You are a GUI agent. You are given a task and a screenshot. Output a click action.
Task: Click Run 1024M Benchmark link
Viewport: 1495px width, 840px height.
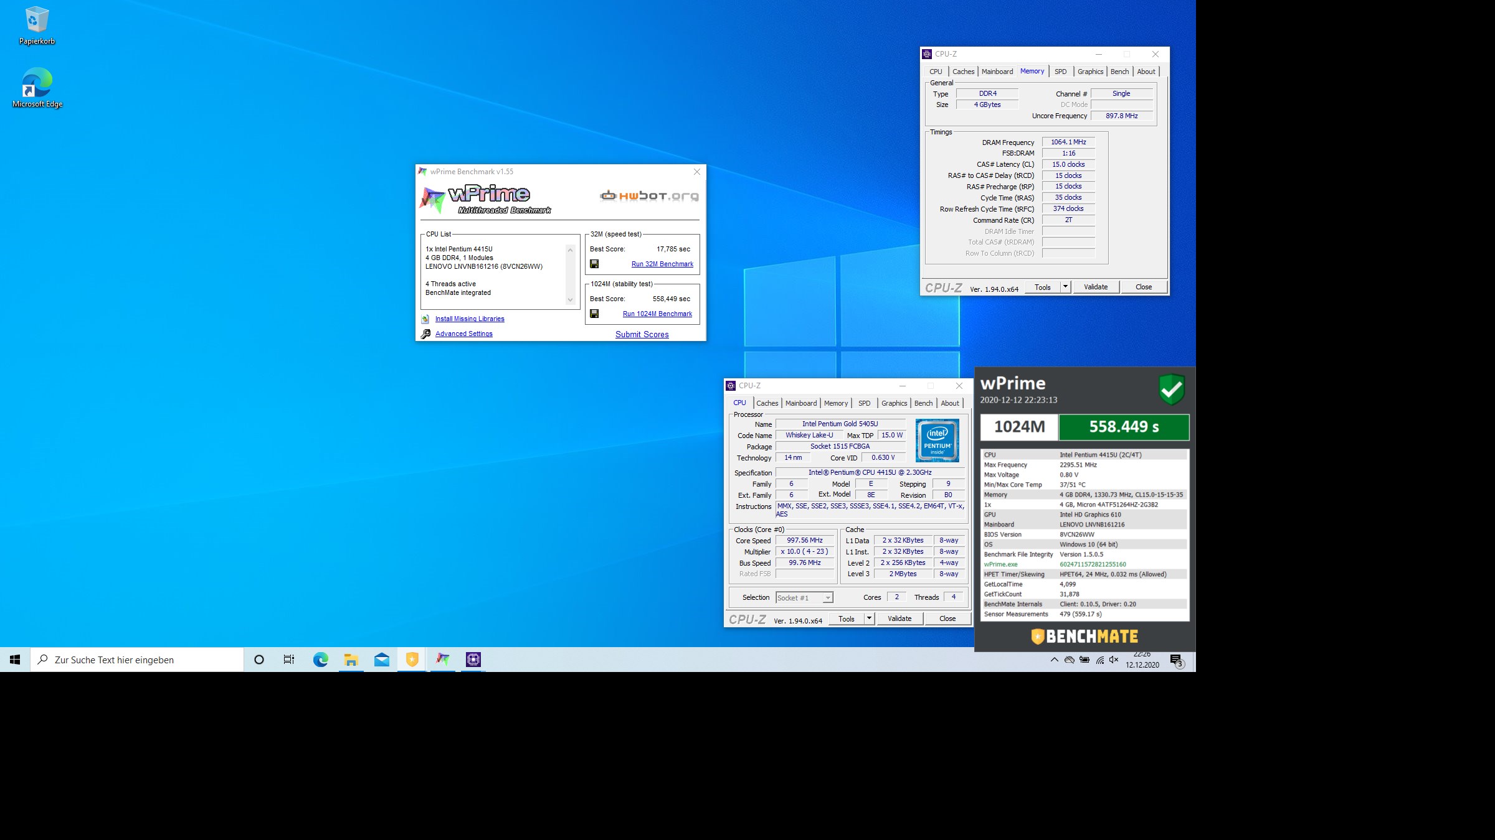pyautogui.click(x=657, y=314)
